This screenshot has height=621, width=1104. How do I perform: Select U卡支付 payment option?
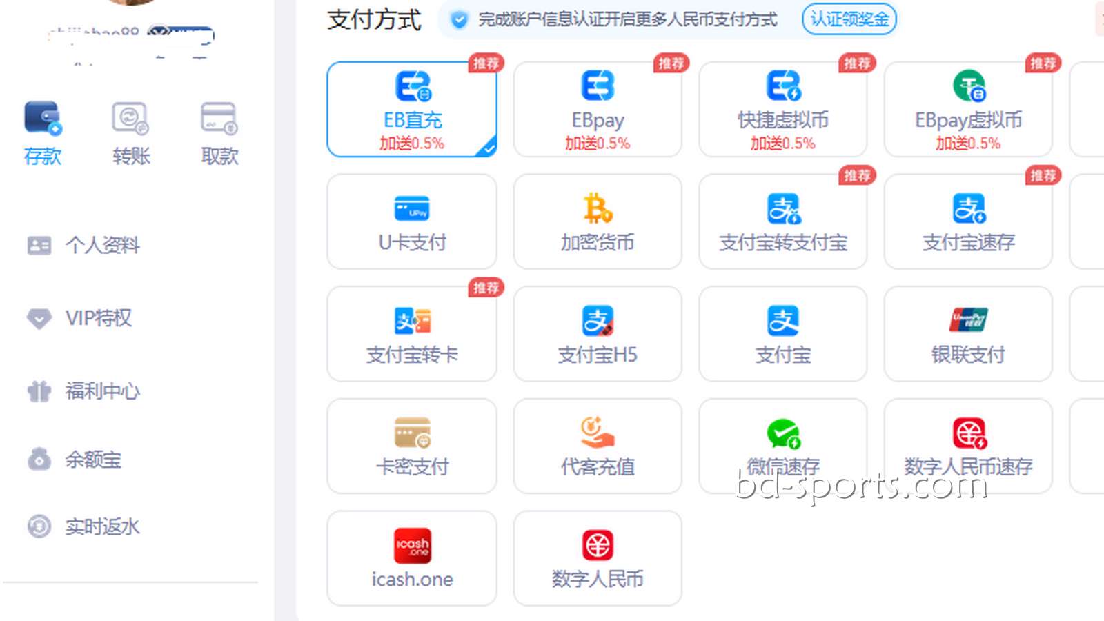click(x=412, y=221)
